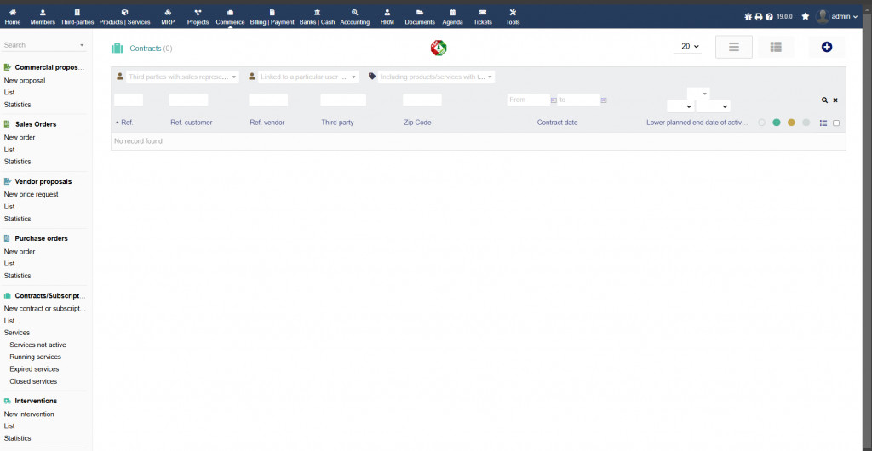Click the admin user avatar
The image size is (872, 451).
(823, 17)
